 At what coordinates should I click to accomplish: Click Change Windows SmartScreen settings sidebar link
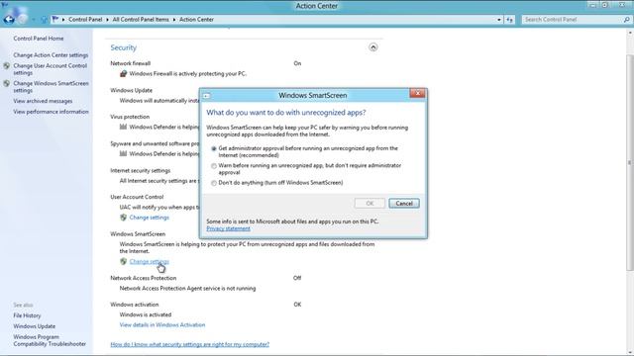pos(51,87)
